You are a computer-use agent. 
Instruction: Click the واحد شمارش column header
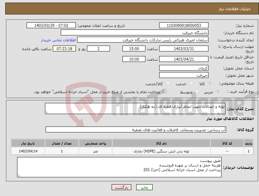pyautogui.click(x=96, y=143)
